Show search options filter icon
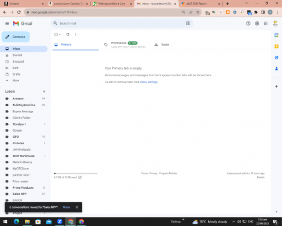Image resolution: width=282 pixels, height=226 pixels. (188, 23)
